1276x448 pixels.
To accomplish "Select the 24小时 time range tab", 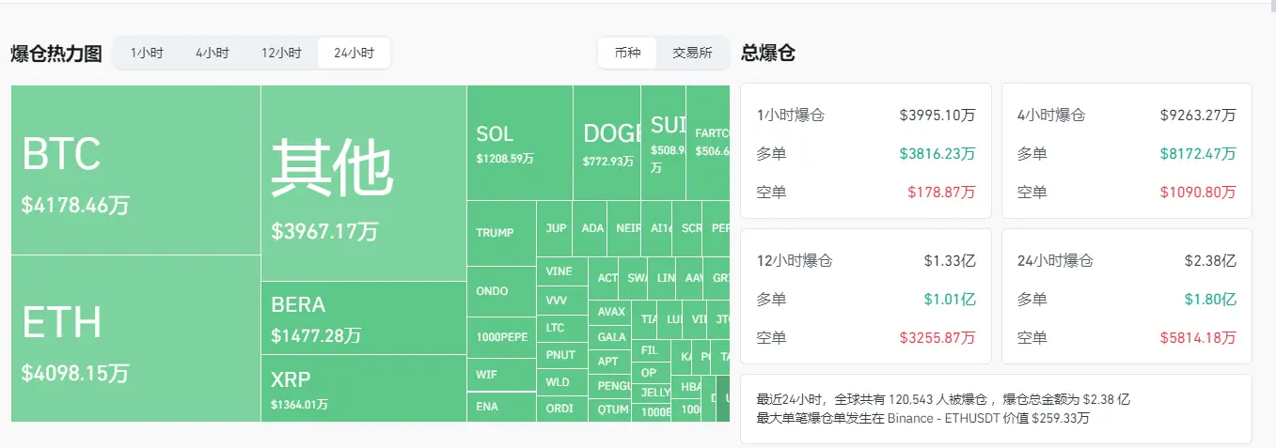I will click(x=354, y=54).
